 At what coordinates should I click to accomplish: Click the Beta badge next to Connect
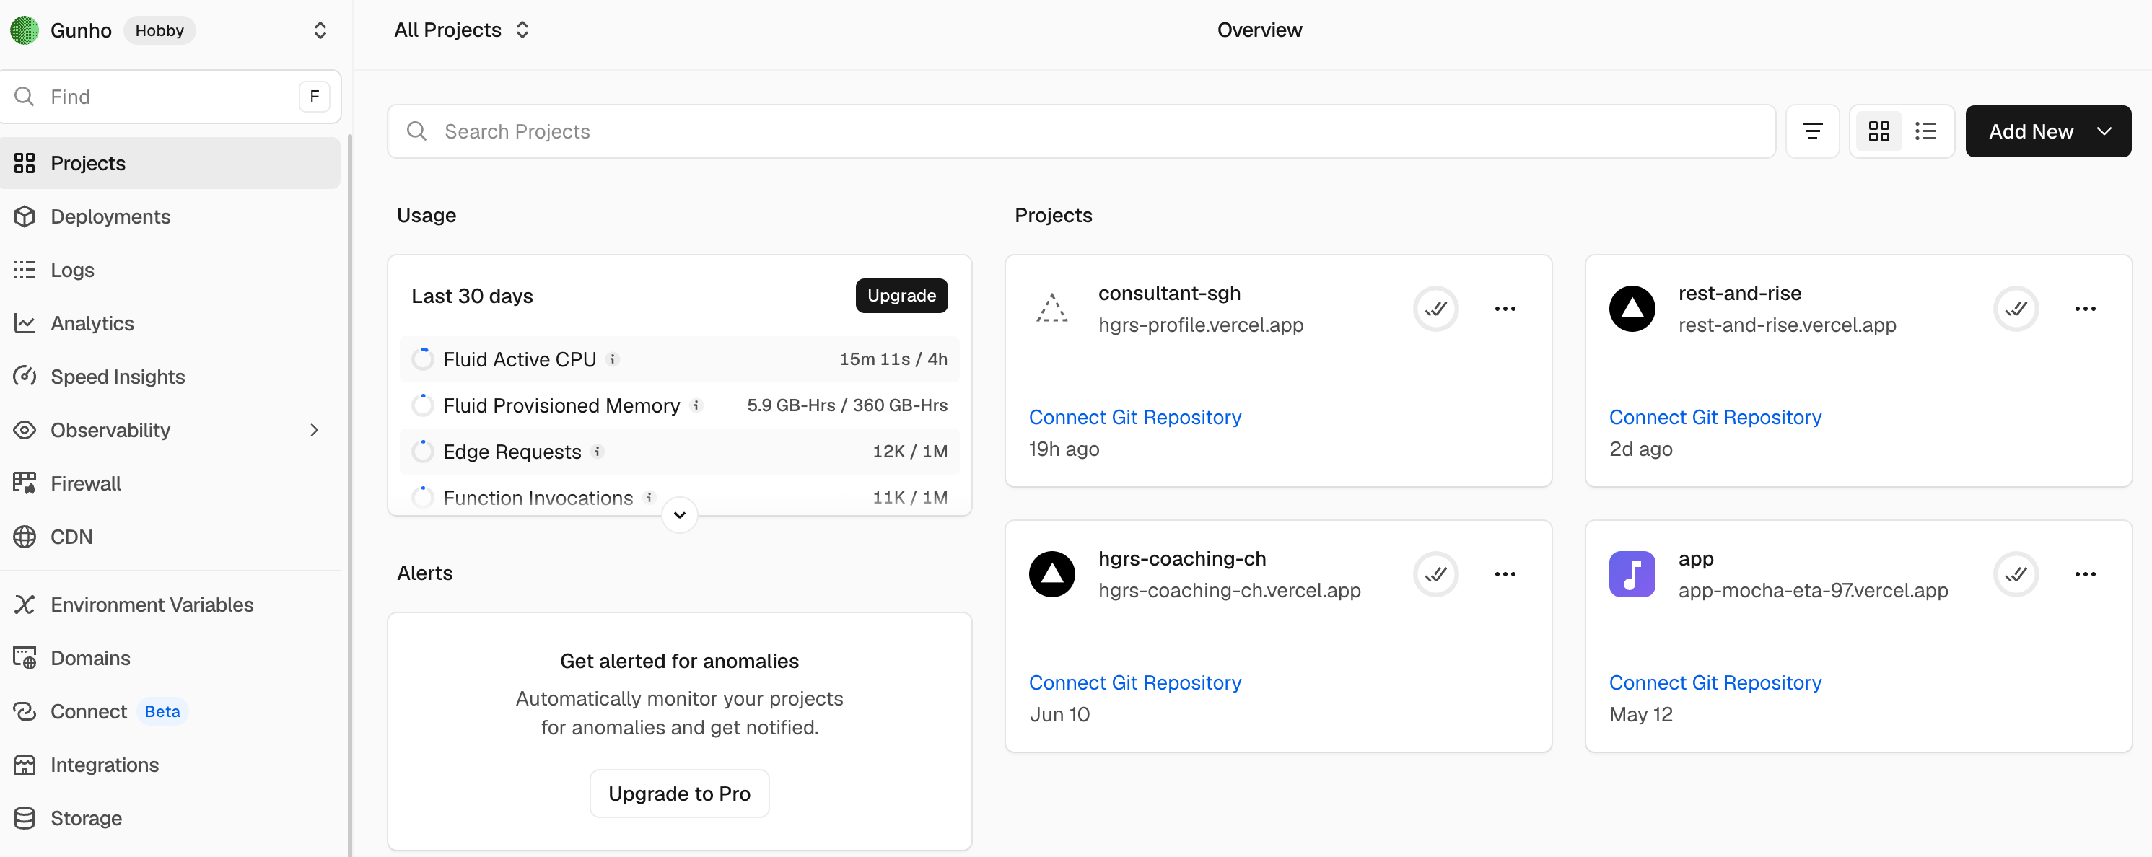click(x=162, y=712)
